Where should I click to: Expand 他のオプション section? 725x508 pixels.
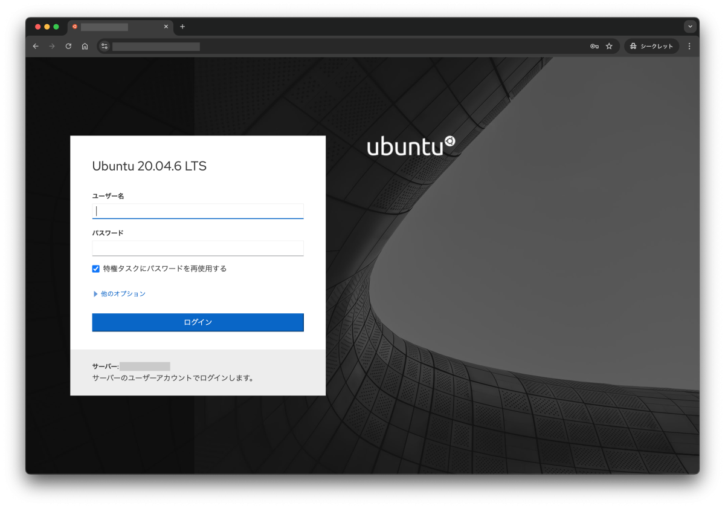120,294
